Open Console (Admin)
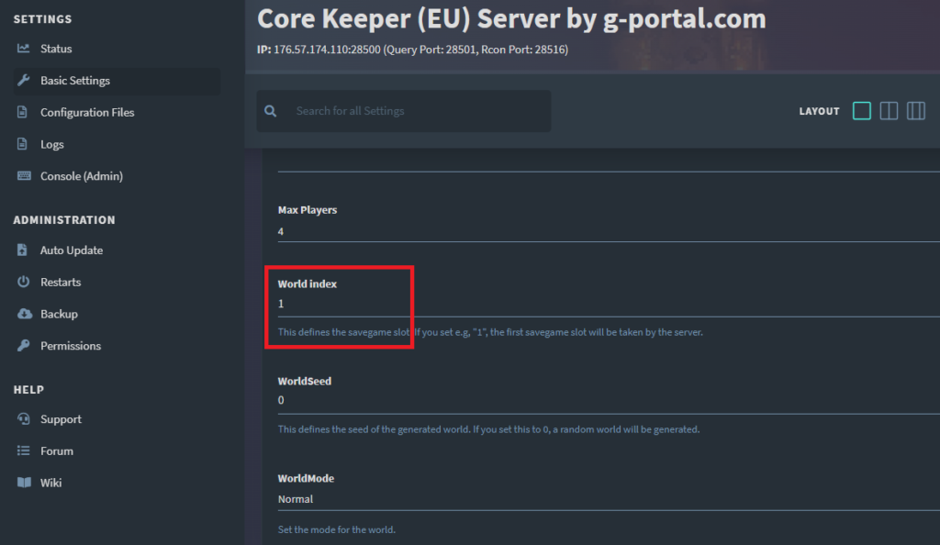 (x=82, y=176)
